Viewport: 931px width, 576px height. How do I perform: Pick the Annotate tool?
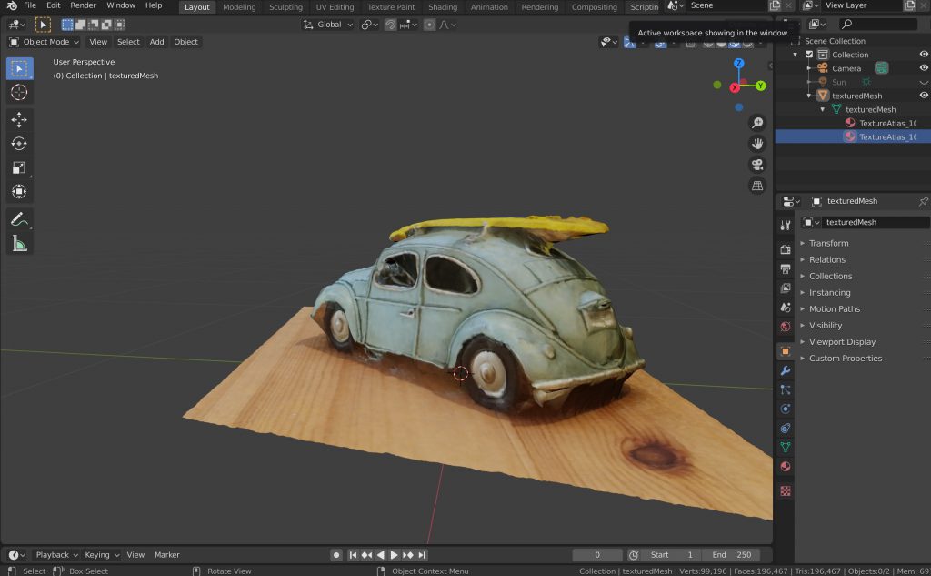pos(19,219)
